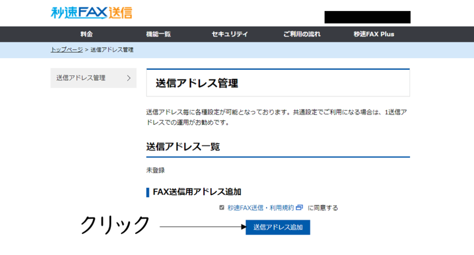Viewport: 474px width, 255px height.
Task: Click the 未登録 status text
Action: point(156,170)
